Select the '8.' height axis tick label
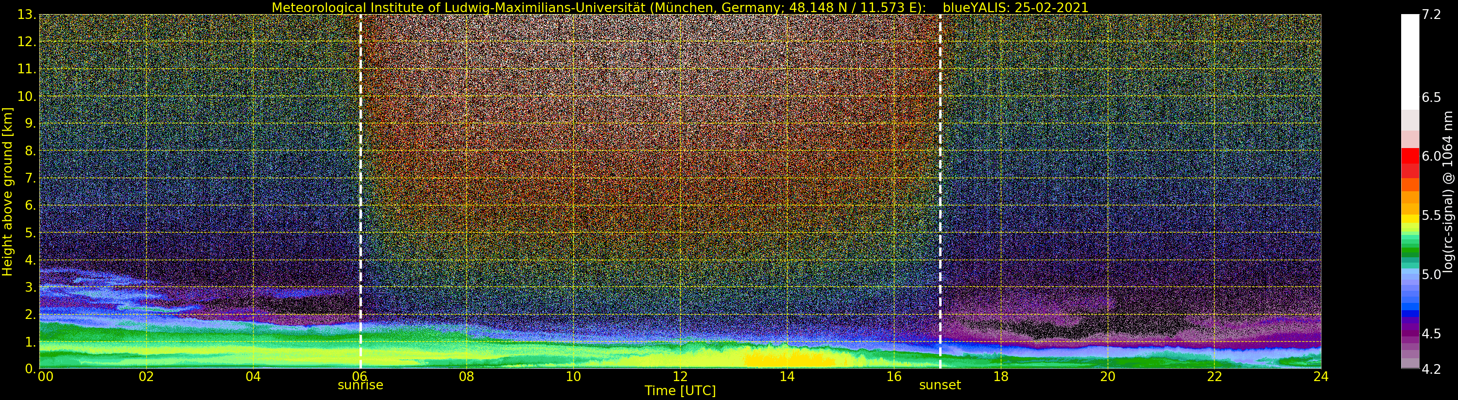This screenshot has width=1458, height=400. tap(31, 151)
